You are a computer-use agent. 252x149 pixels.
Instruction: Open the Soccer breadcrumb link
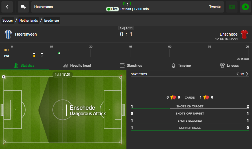click(8, 21)
